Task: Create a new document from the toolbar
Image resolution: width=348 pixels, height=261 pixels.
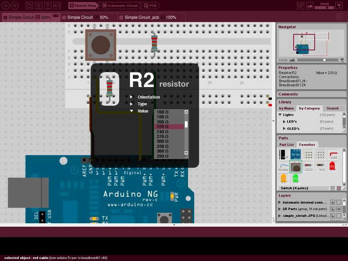Action: [x=29, y=5]
